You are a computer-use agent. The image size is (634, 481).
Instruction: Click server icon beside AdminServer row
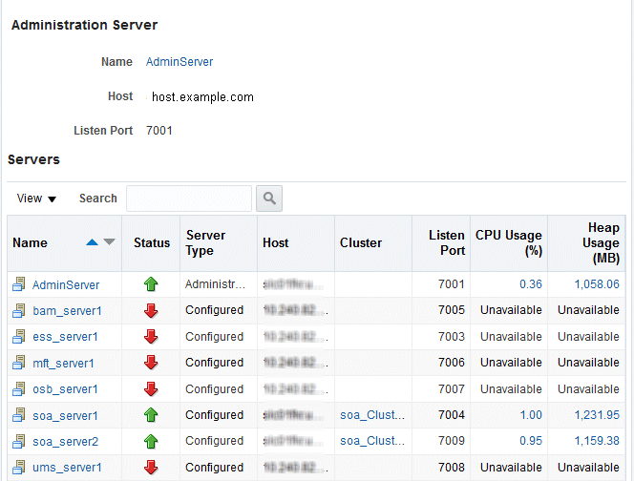click(18, 284)
